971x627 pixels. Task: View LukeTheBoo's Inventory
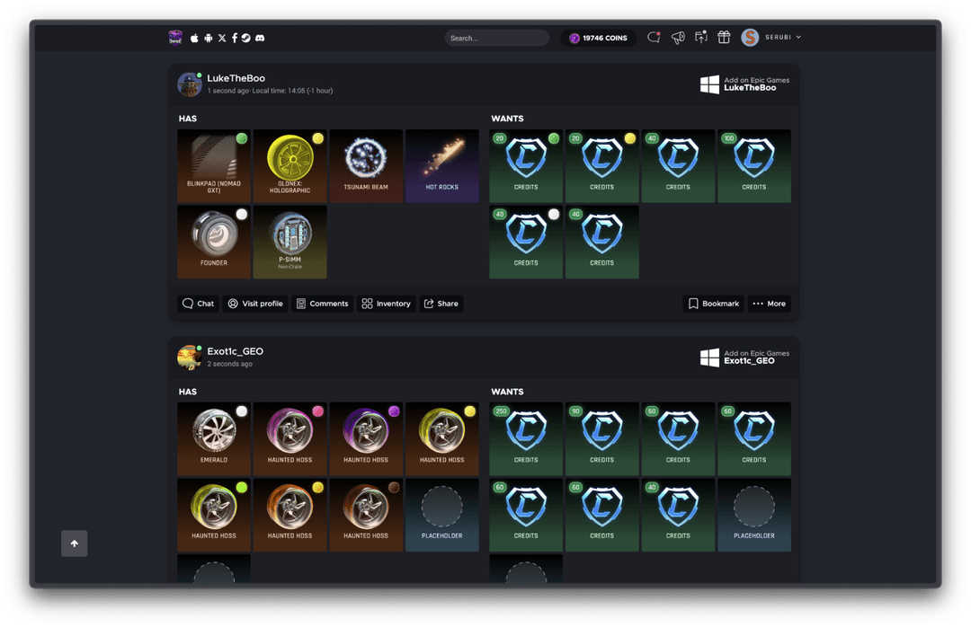(x=386, y=304)
